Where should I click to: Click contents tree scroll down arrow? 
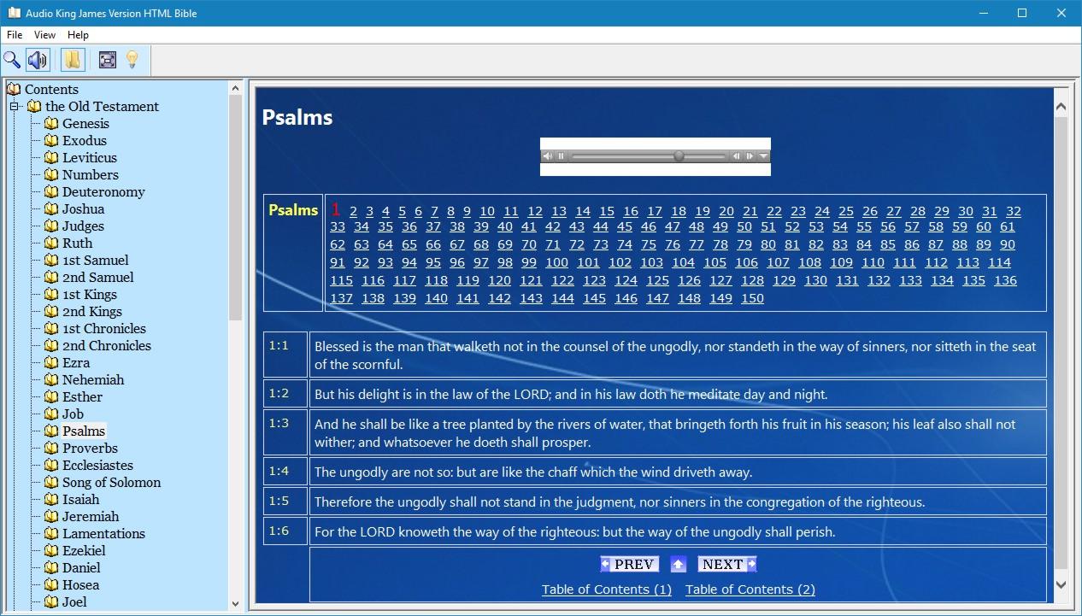[236, 603]
